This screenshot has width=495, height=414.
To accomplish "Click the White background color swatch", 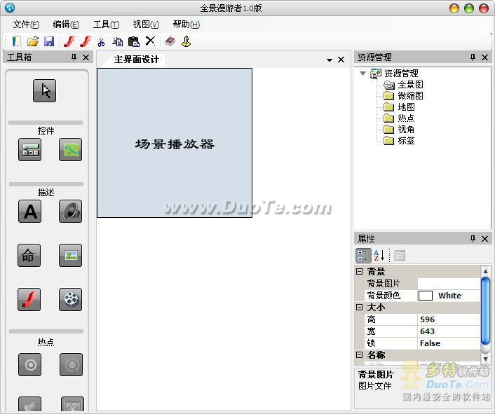I will click(425, 296).
